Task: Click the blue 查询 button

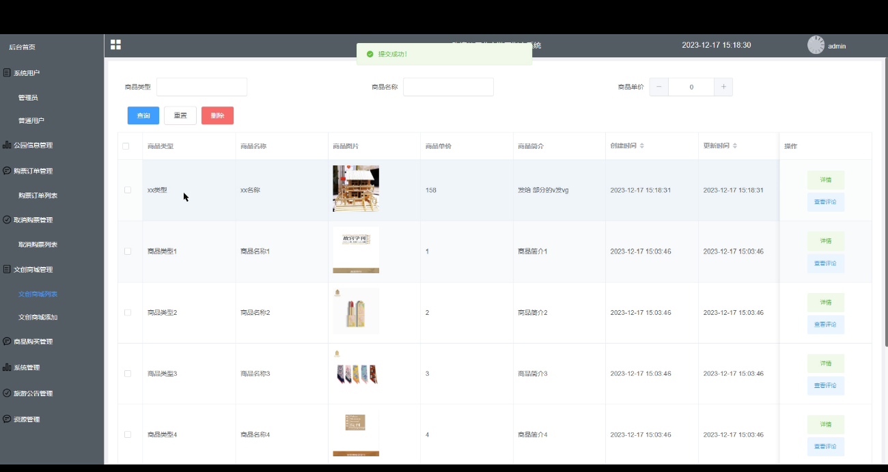Action: coord(143,115)
